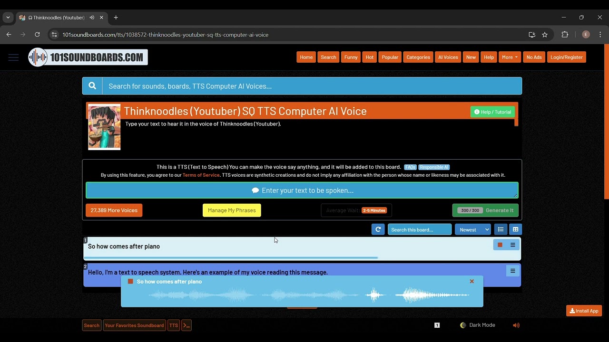Open the browser profile avatar
The image size is (609, 342).
click(x=586, y=35)
